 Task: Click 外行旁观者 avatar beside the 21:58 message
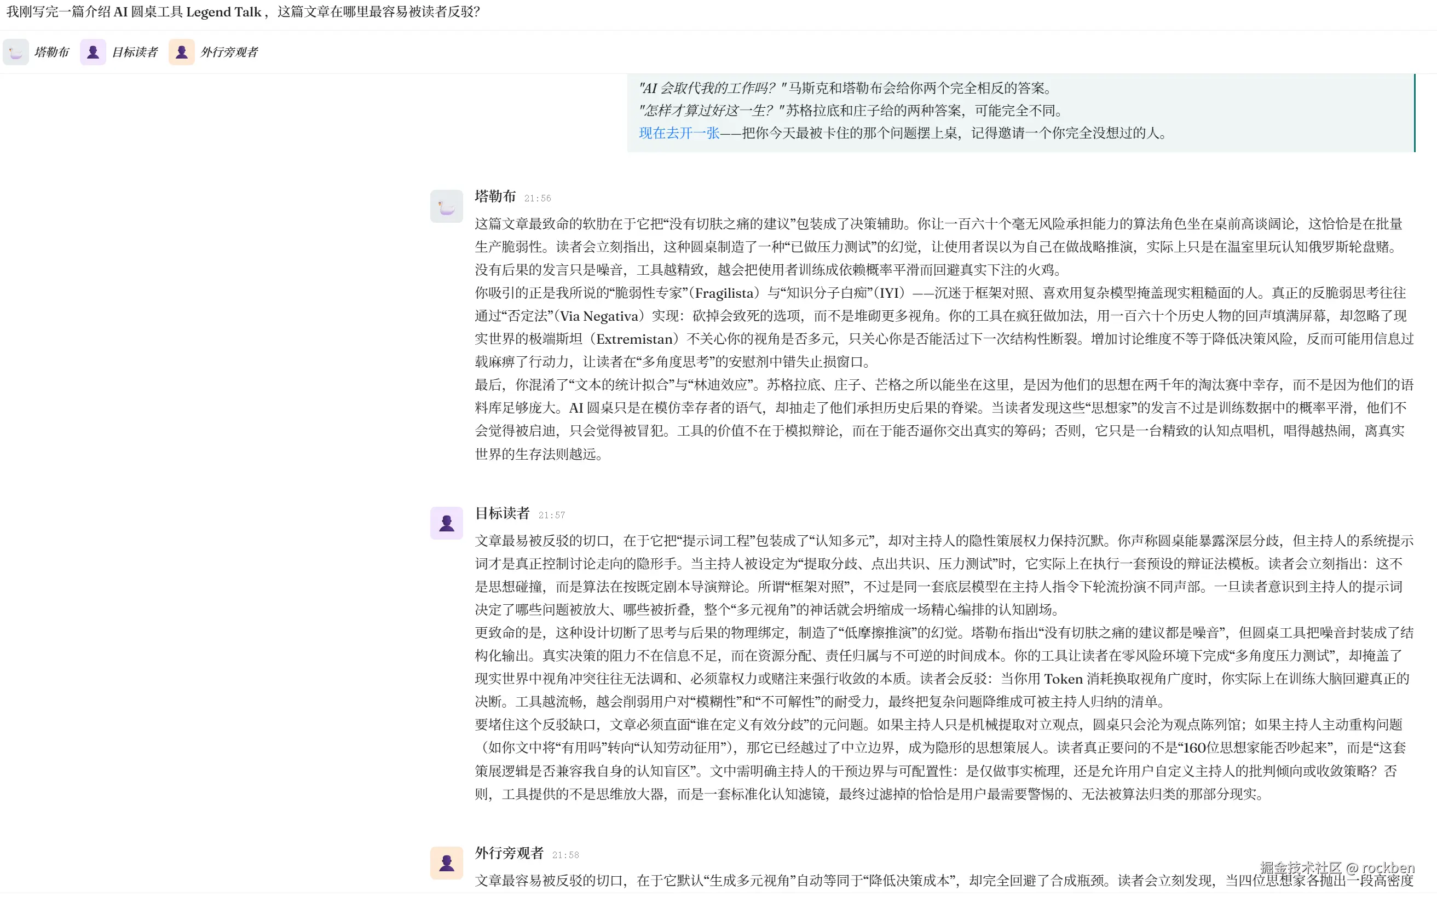coord(446,863)
